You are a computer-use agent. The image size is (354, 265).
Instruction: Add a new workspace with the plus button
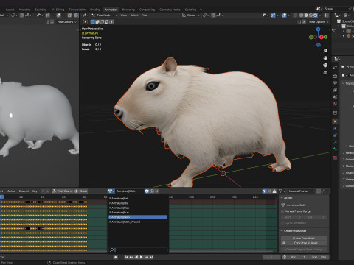click(x=201, y=10)
